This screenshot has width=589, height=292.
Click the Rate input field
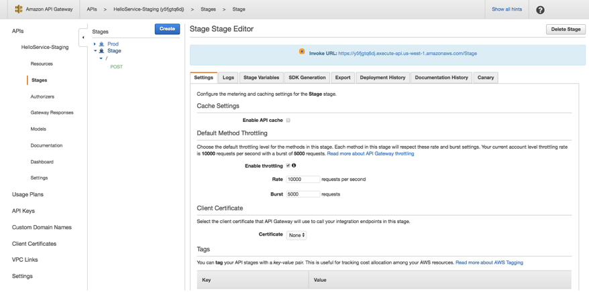(x=303, y=179)
